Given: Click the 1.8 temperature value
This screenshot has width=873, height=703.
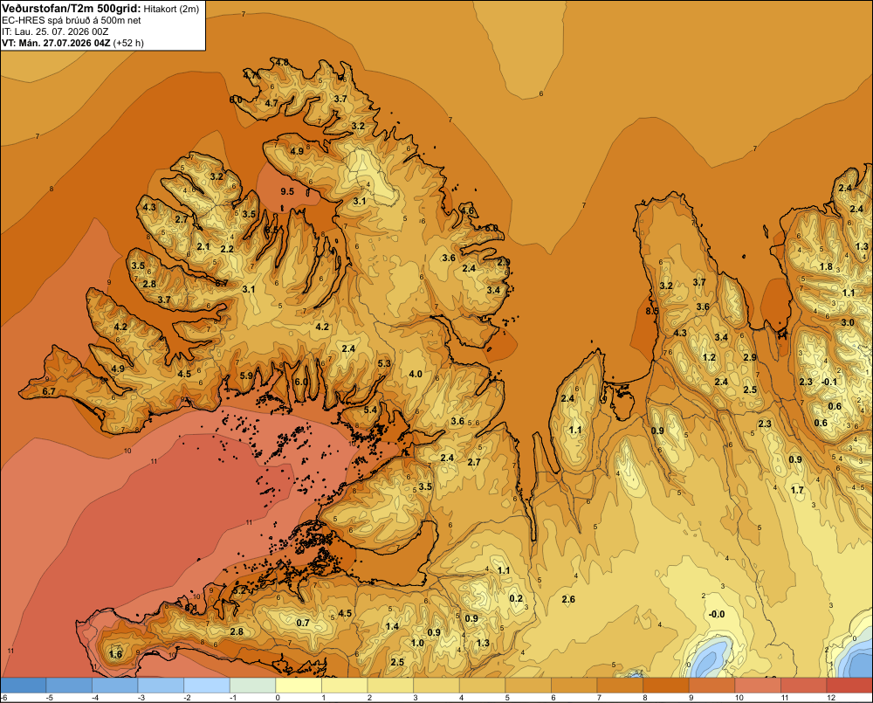Looking at the screenshot, I should 826,266.
